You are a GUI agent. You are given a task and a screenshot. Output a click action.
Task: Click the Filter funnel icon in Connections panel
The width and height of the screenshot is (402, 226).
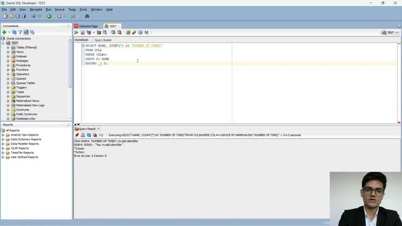[20, 32]
